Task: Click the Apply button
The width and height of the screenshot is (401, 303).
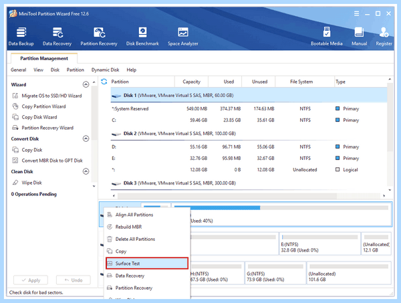Action: tap(31, 280)
